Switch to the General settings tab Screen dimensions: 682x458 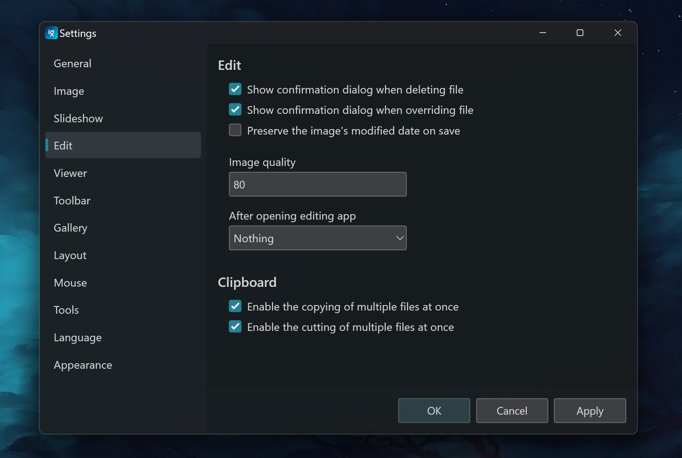(x=73, y=63)
